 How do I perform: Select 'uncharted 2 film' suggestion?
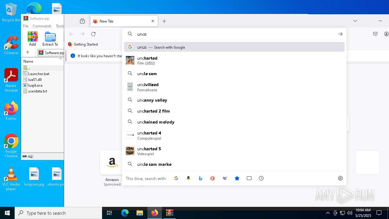coord(234,111)
